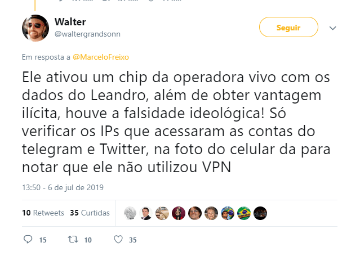
Task: View the 10 Retweets list
Action: 43,213
